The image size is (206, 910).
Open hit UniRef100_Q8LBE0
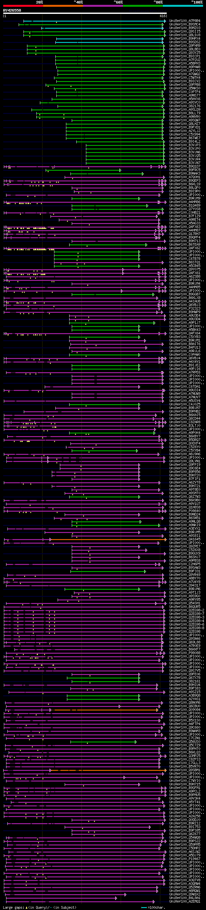(x=185, y=49)
